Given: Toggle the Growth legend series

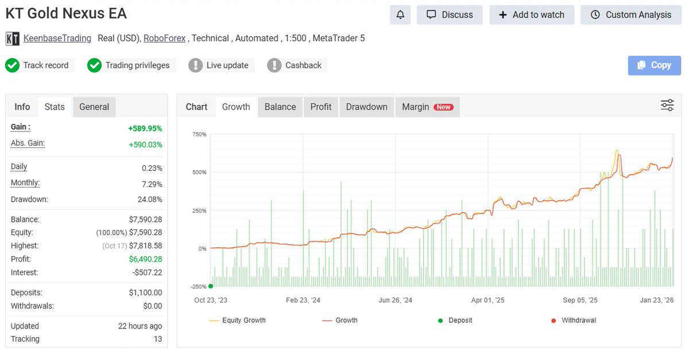Looking at the screenshot, I should (340, 321).
